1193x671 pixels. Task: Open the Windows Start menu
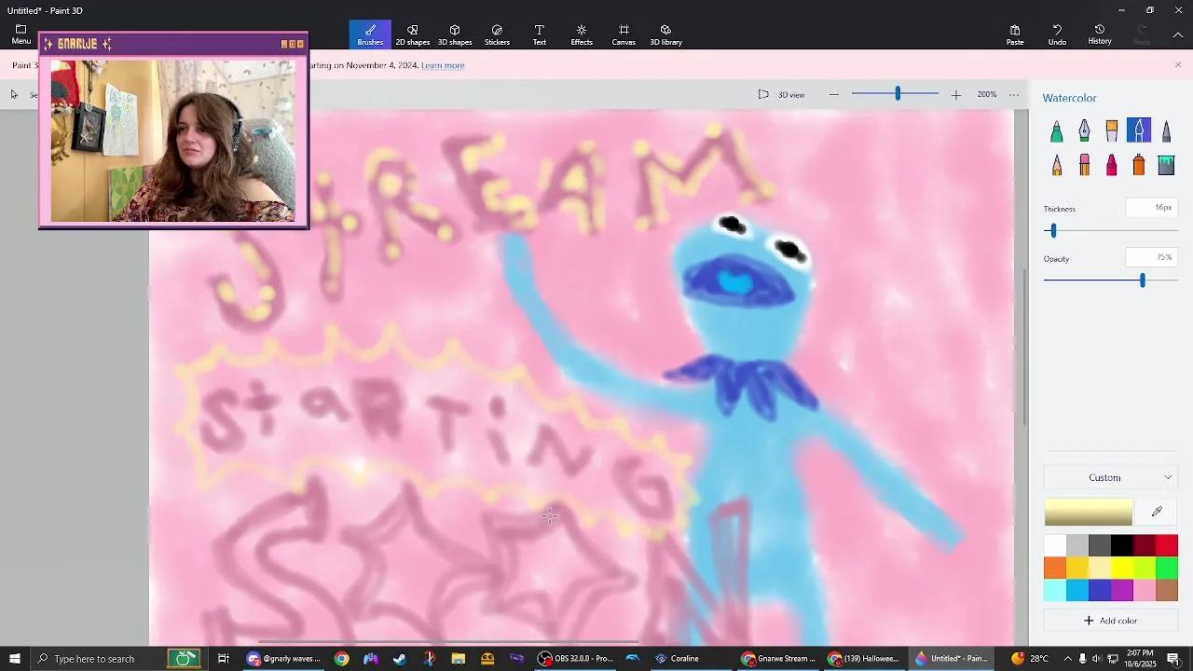click(15, 659)
